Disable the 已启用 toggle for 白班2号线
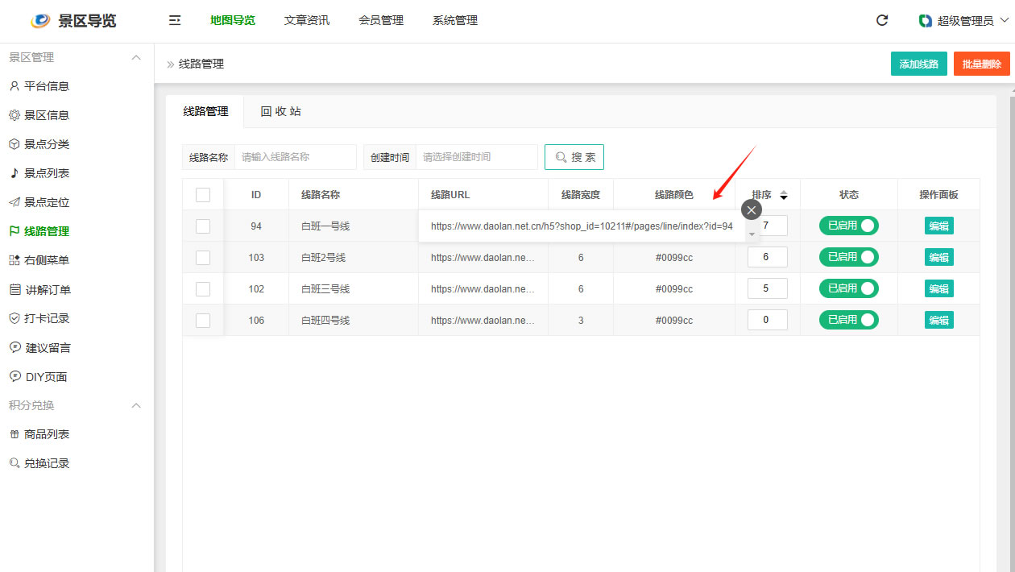The image size is (1015, 572). pos(848,257)
